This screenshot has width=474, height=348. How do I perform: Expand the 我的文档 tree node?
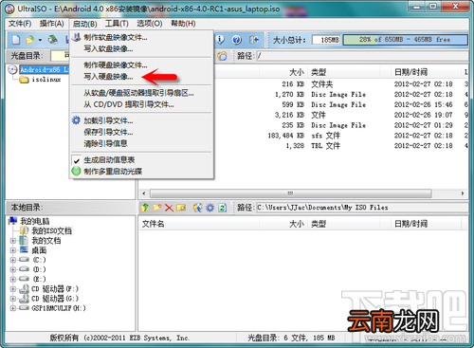(13, 241)
